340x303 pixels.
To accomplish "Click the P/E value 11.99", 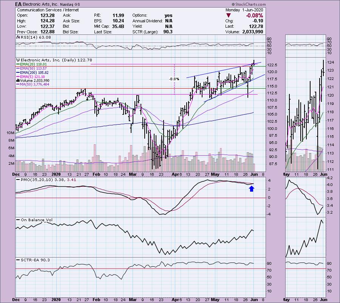I will pyautogui.click(x=118, y=16).
